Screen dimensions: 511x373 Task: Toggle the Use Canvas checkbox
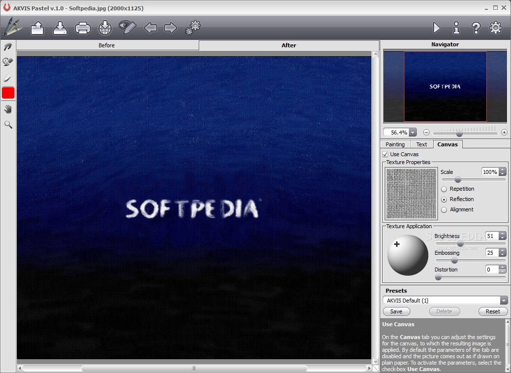385,154
